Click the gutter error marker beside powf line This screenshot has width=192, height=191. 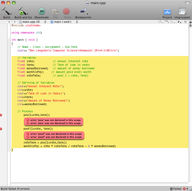tap(1, 129)
